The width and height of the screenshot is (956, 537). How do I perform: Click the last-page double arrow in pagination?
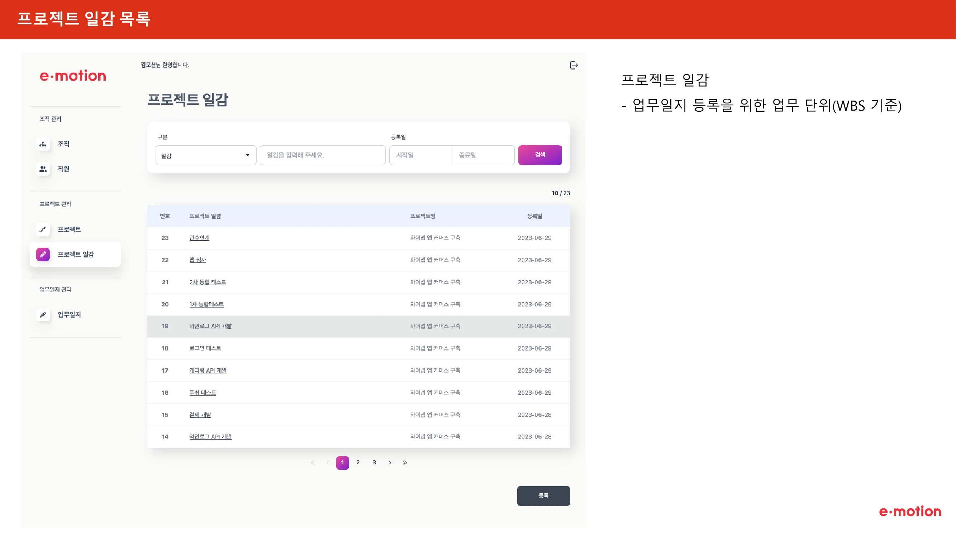coord(405,463)
